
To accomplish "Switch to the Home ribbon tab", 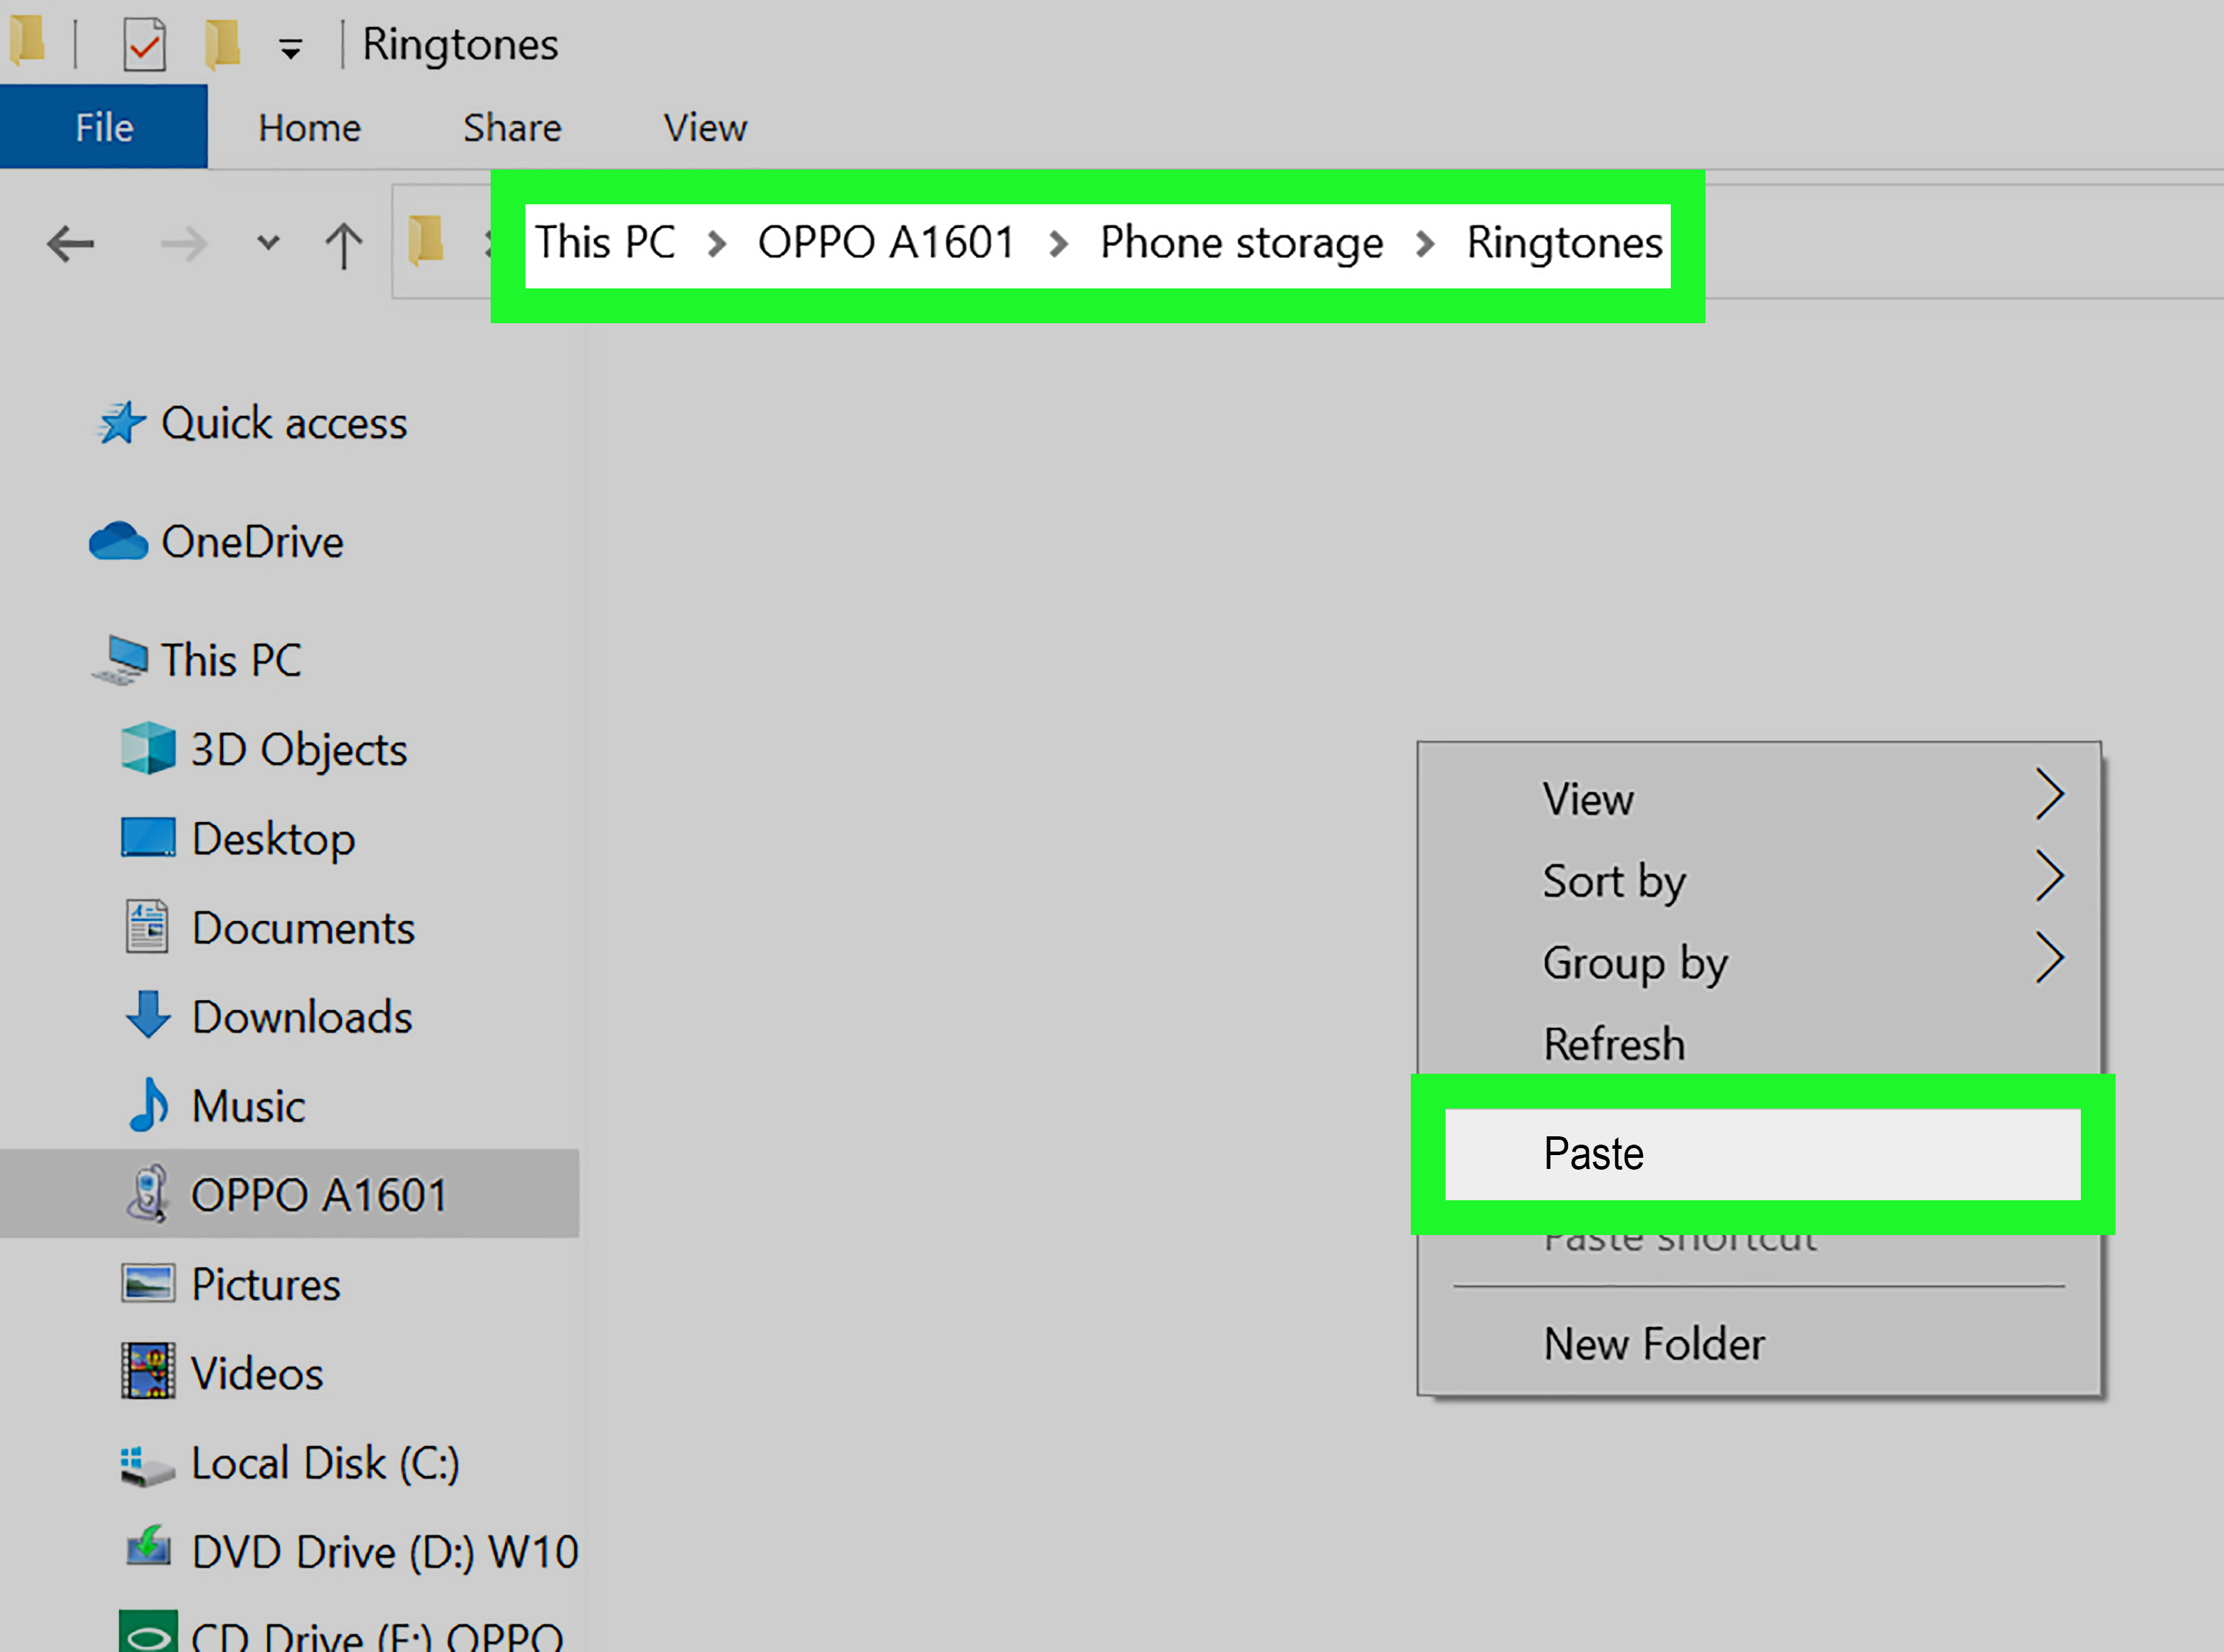I will point(309,128).
